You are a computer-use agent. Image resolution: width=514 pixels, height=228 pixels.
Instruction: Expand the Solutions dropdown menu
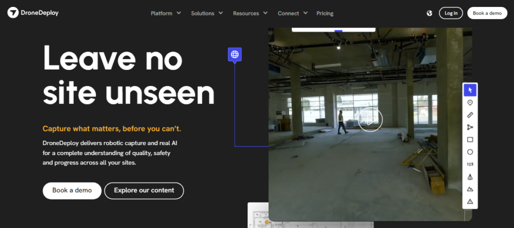pyautogui.click(x=207, y=13)
